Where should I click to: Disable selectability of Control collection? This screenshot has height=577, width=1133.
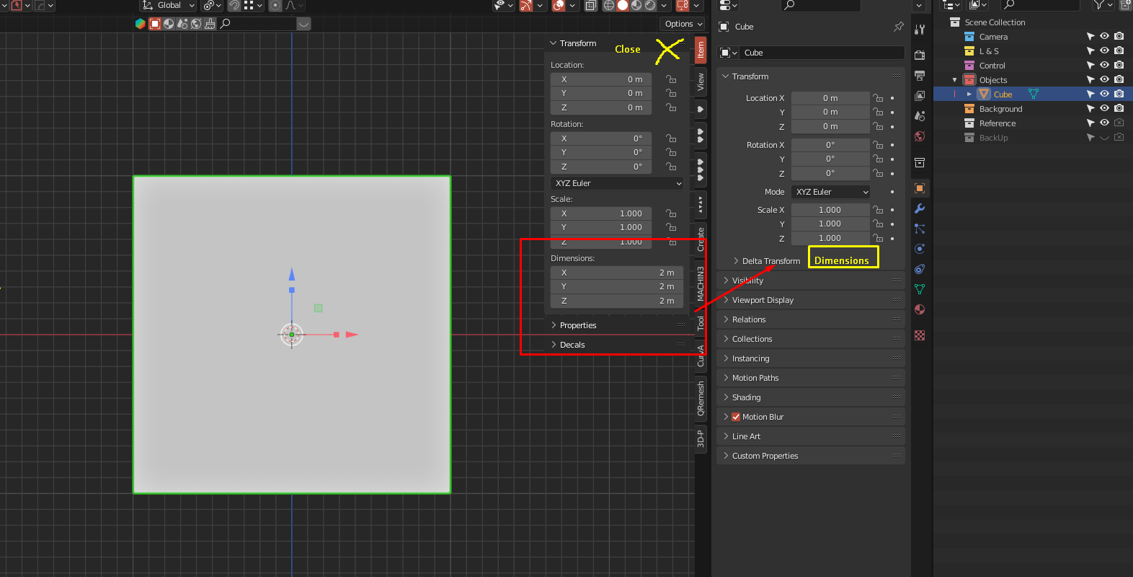[1090, 65]
